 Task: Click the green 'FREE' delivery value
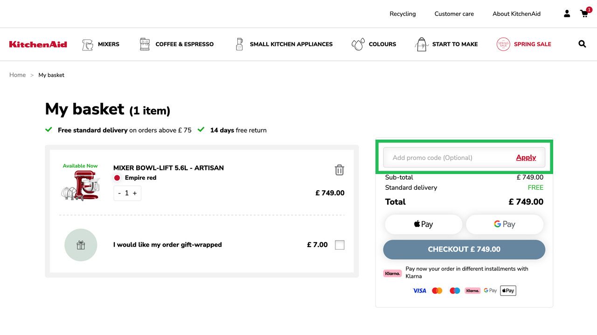[x=535, y=188]
